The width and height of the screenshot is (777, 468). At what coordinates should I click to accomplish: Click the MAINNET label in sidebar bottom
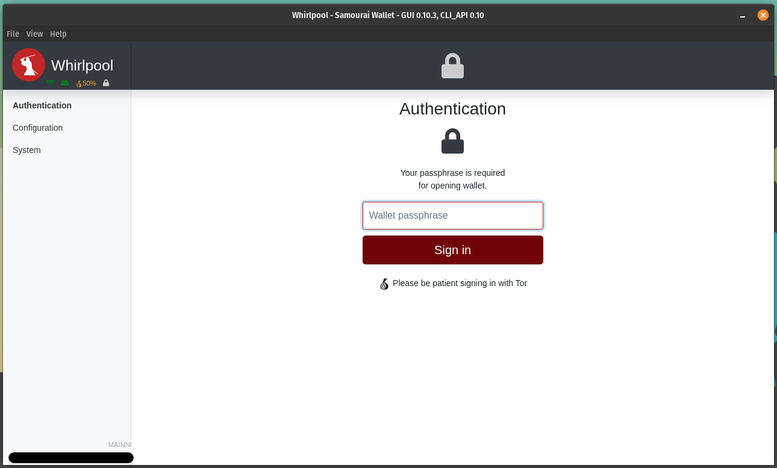[120, 445]
